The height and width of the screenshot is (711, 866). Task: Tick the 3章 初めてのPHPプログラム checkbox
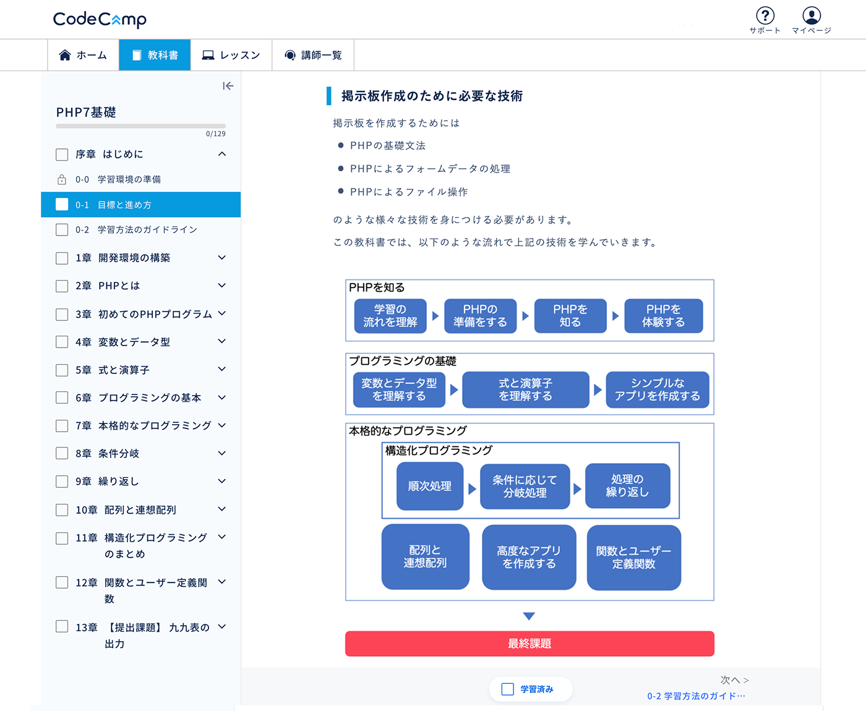tap(62, 314)
